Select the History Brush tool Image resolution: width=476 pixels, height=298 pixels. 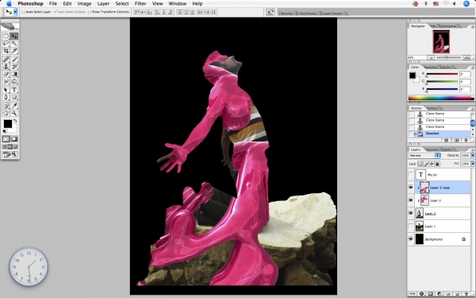coord(14,67)
